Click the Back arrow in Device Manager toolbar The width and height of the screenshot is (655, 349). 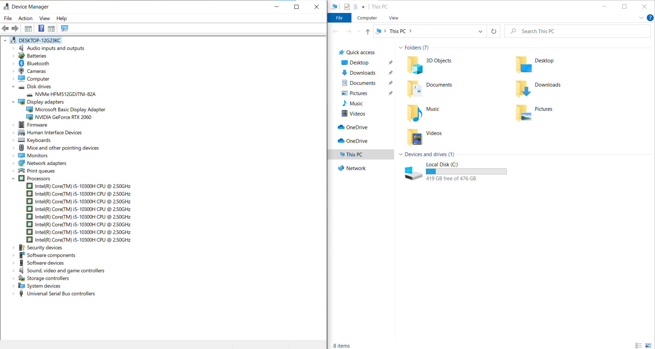5,28
